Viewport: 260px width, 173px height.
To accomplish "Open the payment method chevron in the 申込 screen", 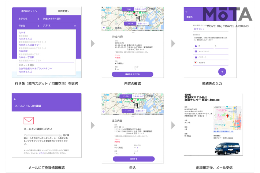I will [137, 147].
